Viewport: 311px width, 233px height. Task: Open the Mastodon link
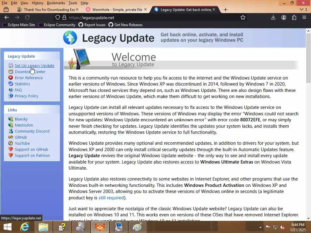(x=24, y=125)
